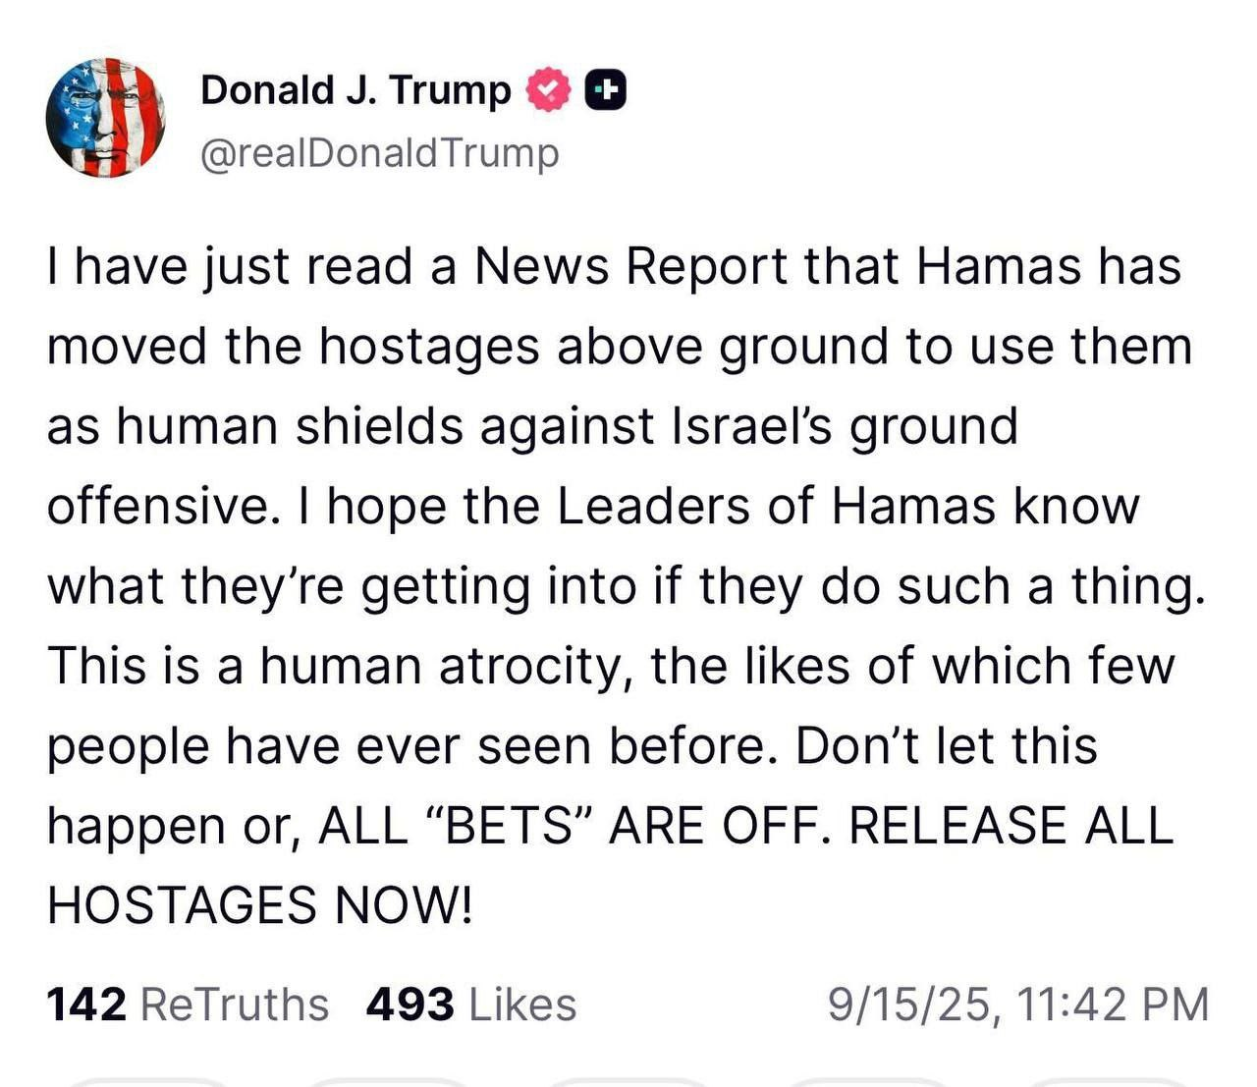Click the black plus badge beside name
1257x1087 pixels.
606,90
